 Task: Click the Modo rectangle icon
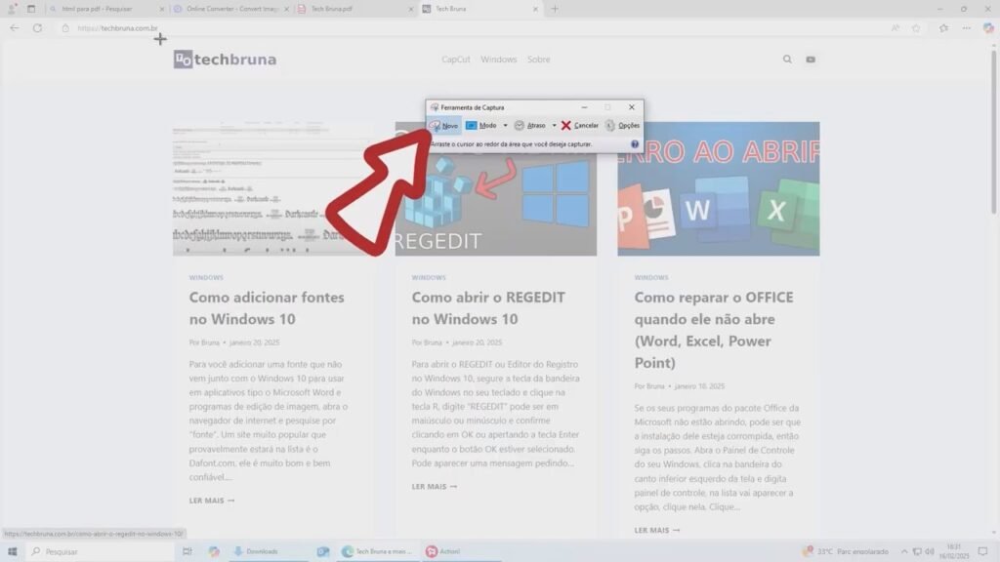pyautogui.click(x=472, y=126)
